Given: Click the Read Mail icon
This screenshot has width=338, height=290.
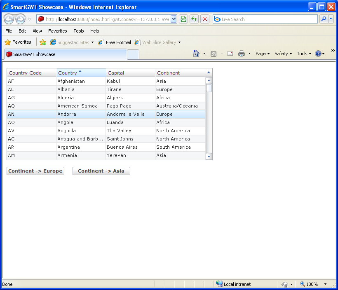Looking at the screenshot, I should pyautogui.click(x=230, y=54).
